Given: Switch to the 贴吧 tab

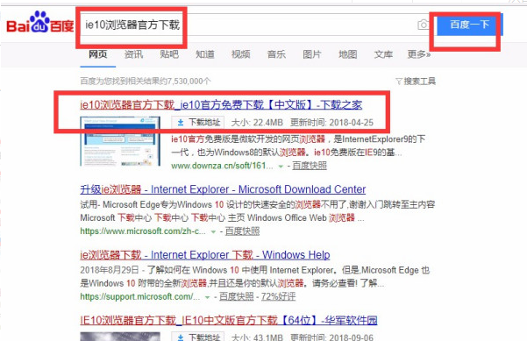Looking at the screenshot, I should [x=169, y=54].
